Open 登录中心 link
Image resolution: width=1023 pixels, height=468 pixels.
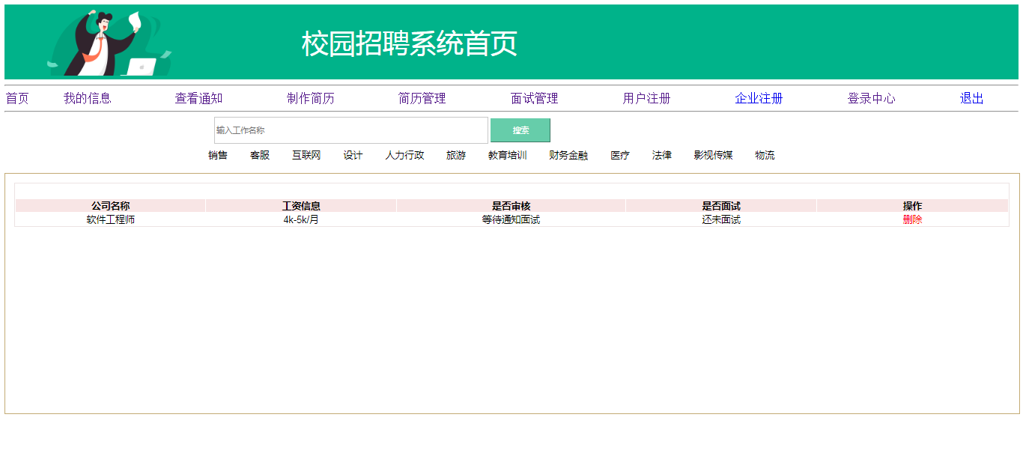871,99
